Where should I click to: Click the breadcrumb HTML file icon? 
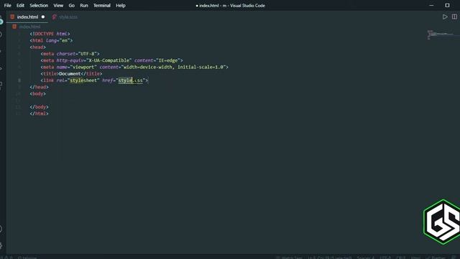(14, 27)
